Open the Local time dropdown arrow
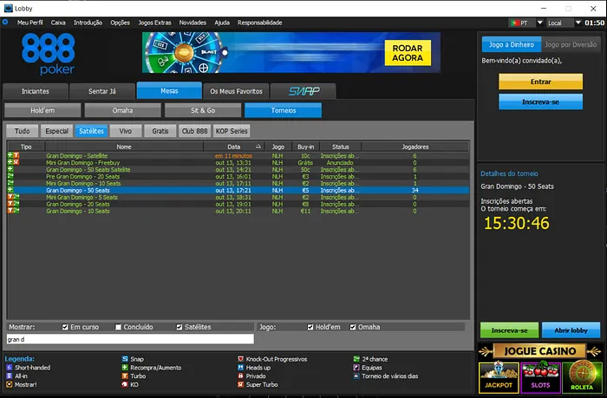607x398 pixels. pyautogui.click(x=578, y=23)
